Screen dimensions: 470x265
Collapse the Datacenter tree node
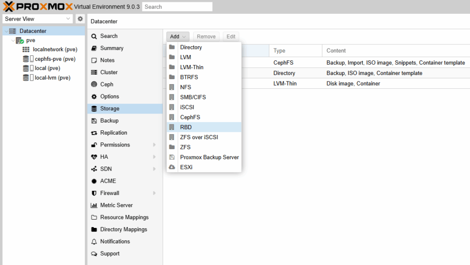pos(6,31)
